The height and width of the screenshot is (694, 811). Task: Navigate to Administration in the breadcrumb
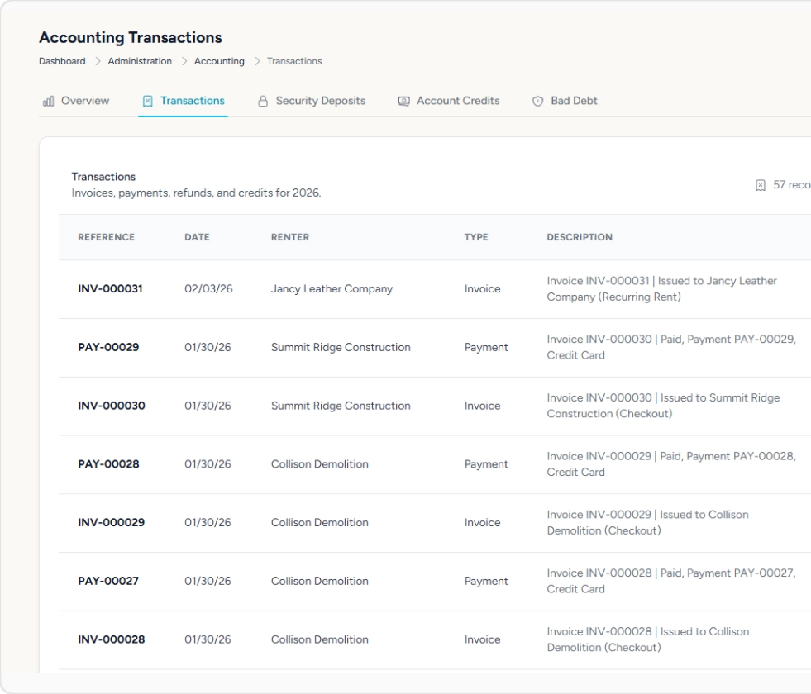pyautogui.click(x=140, y=61)
